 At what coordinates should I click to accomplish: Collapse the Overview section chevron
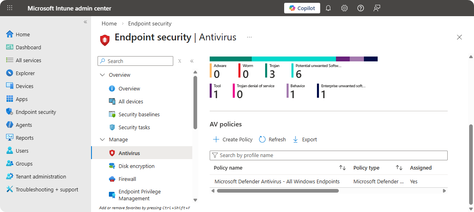point(102,75)
